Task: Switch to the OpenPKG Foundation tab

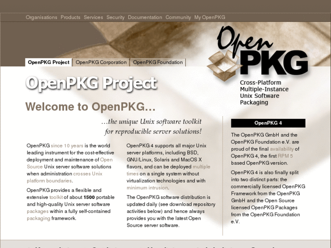Action: click(x=158, y=62)
